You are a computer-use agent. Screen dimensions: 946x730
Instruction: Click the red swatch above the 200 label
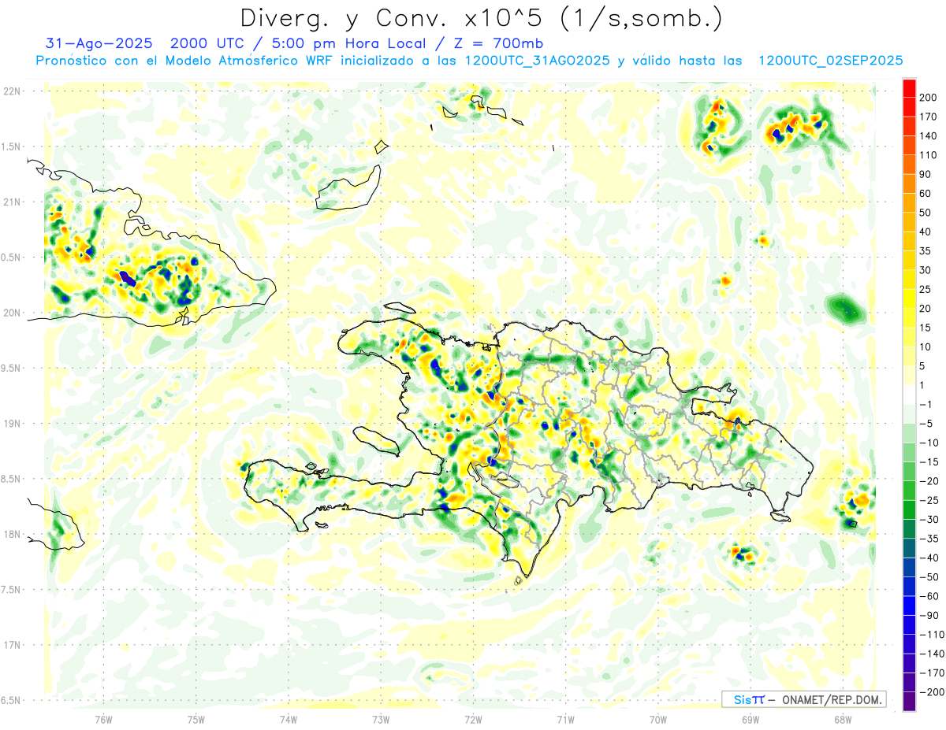(909, 86)
